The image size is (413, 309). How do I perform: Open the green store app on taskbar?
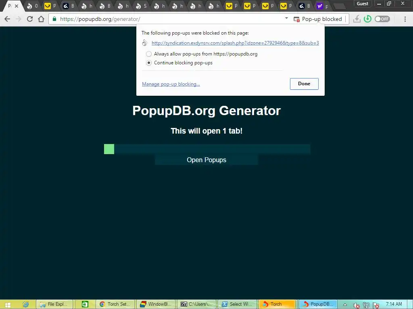[x=85, y=304]
